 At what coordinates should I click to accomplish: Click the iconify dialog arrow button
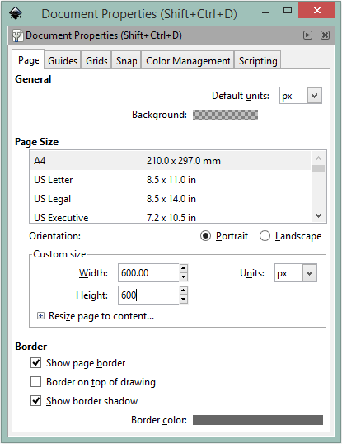(x=308, y=35)
